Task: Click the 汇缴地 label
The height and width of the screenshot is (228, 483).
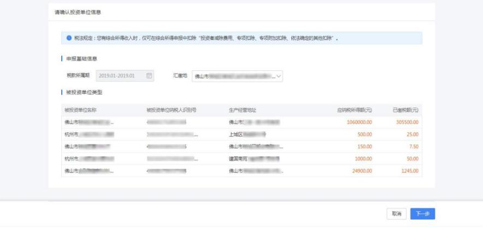Action: 180,75
